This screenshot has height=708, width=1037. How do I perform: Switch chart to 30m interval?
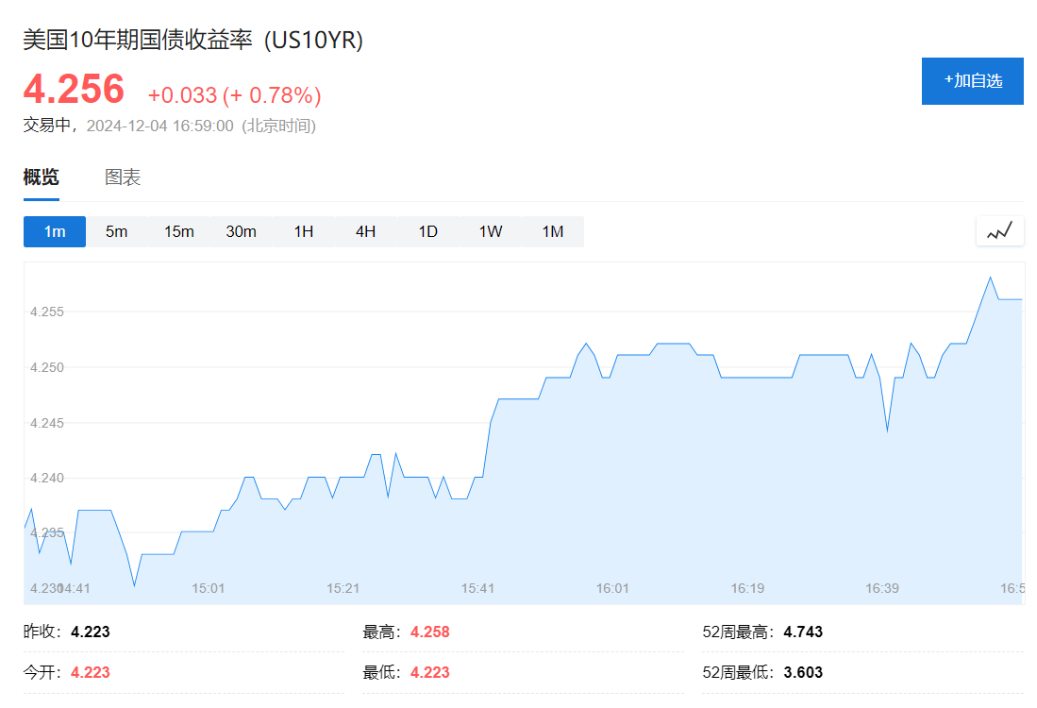[241, 231]
